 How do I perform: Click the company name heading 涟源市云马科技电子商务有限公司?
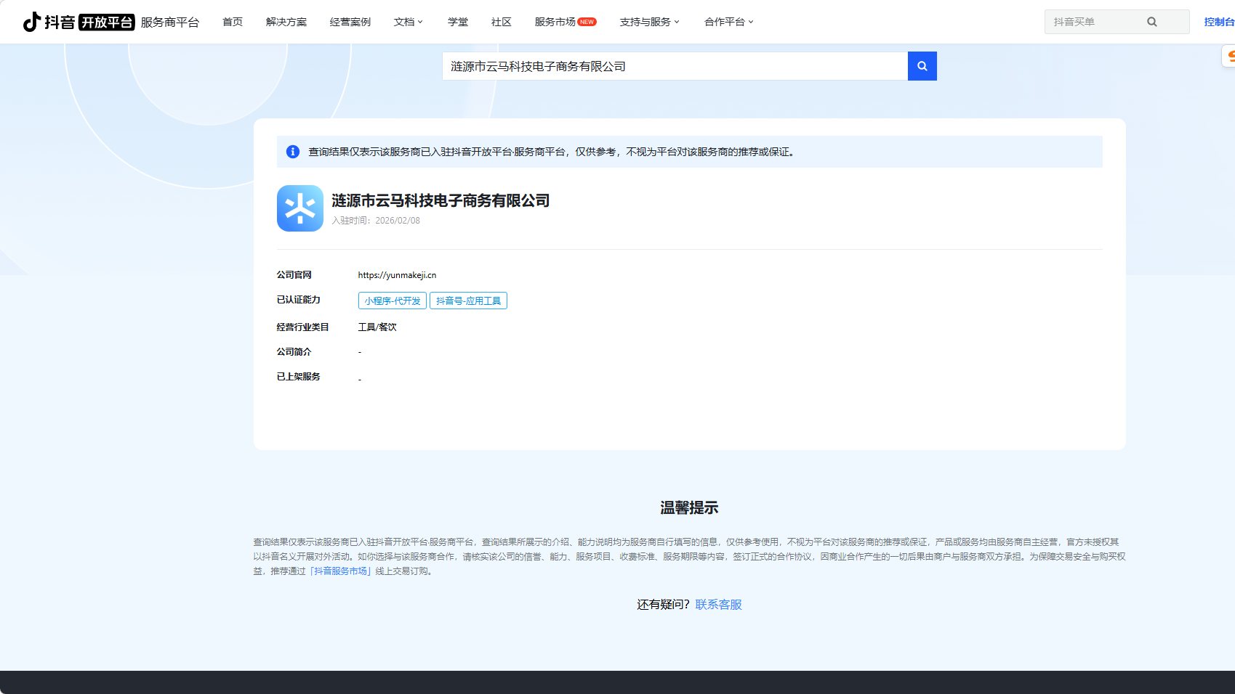point(441,200)
